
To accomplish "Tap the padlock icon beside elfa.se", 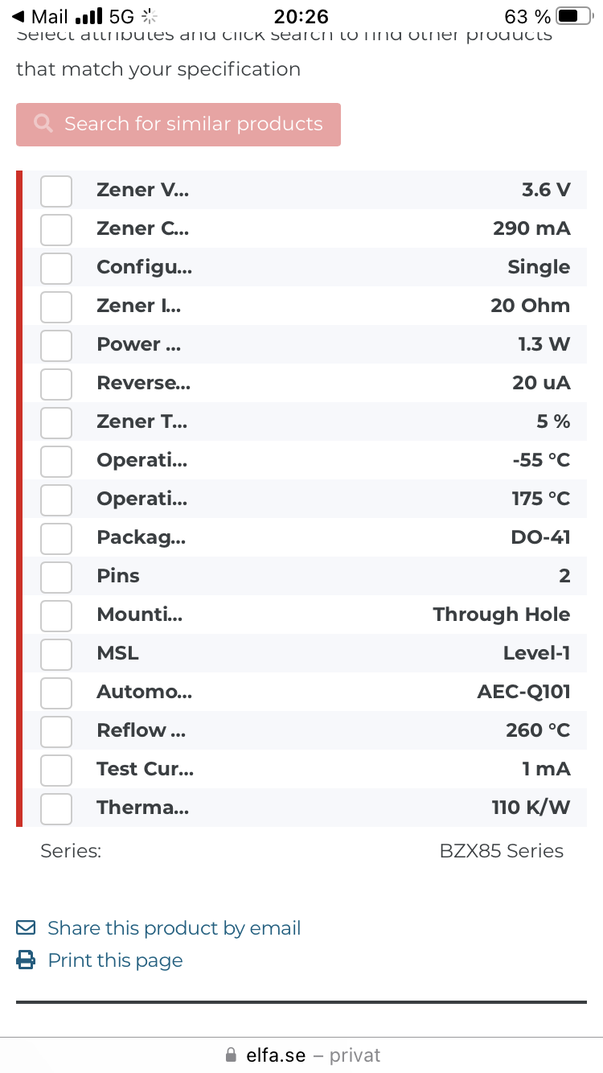I will pyautogui.click(x=230, y=1054).
